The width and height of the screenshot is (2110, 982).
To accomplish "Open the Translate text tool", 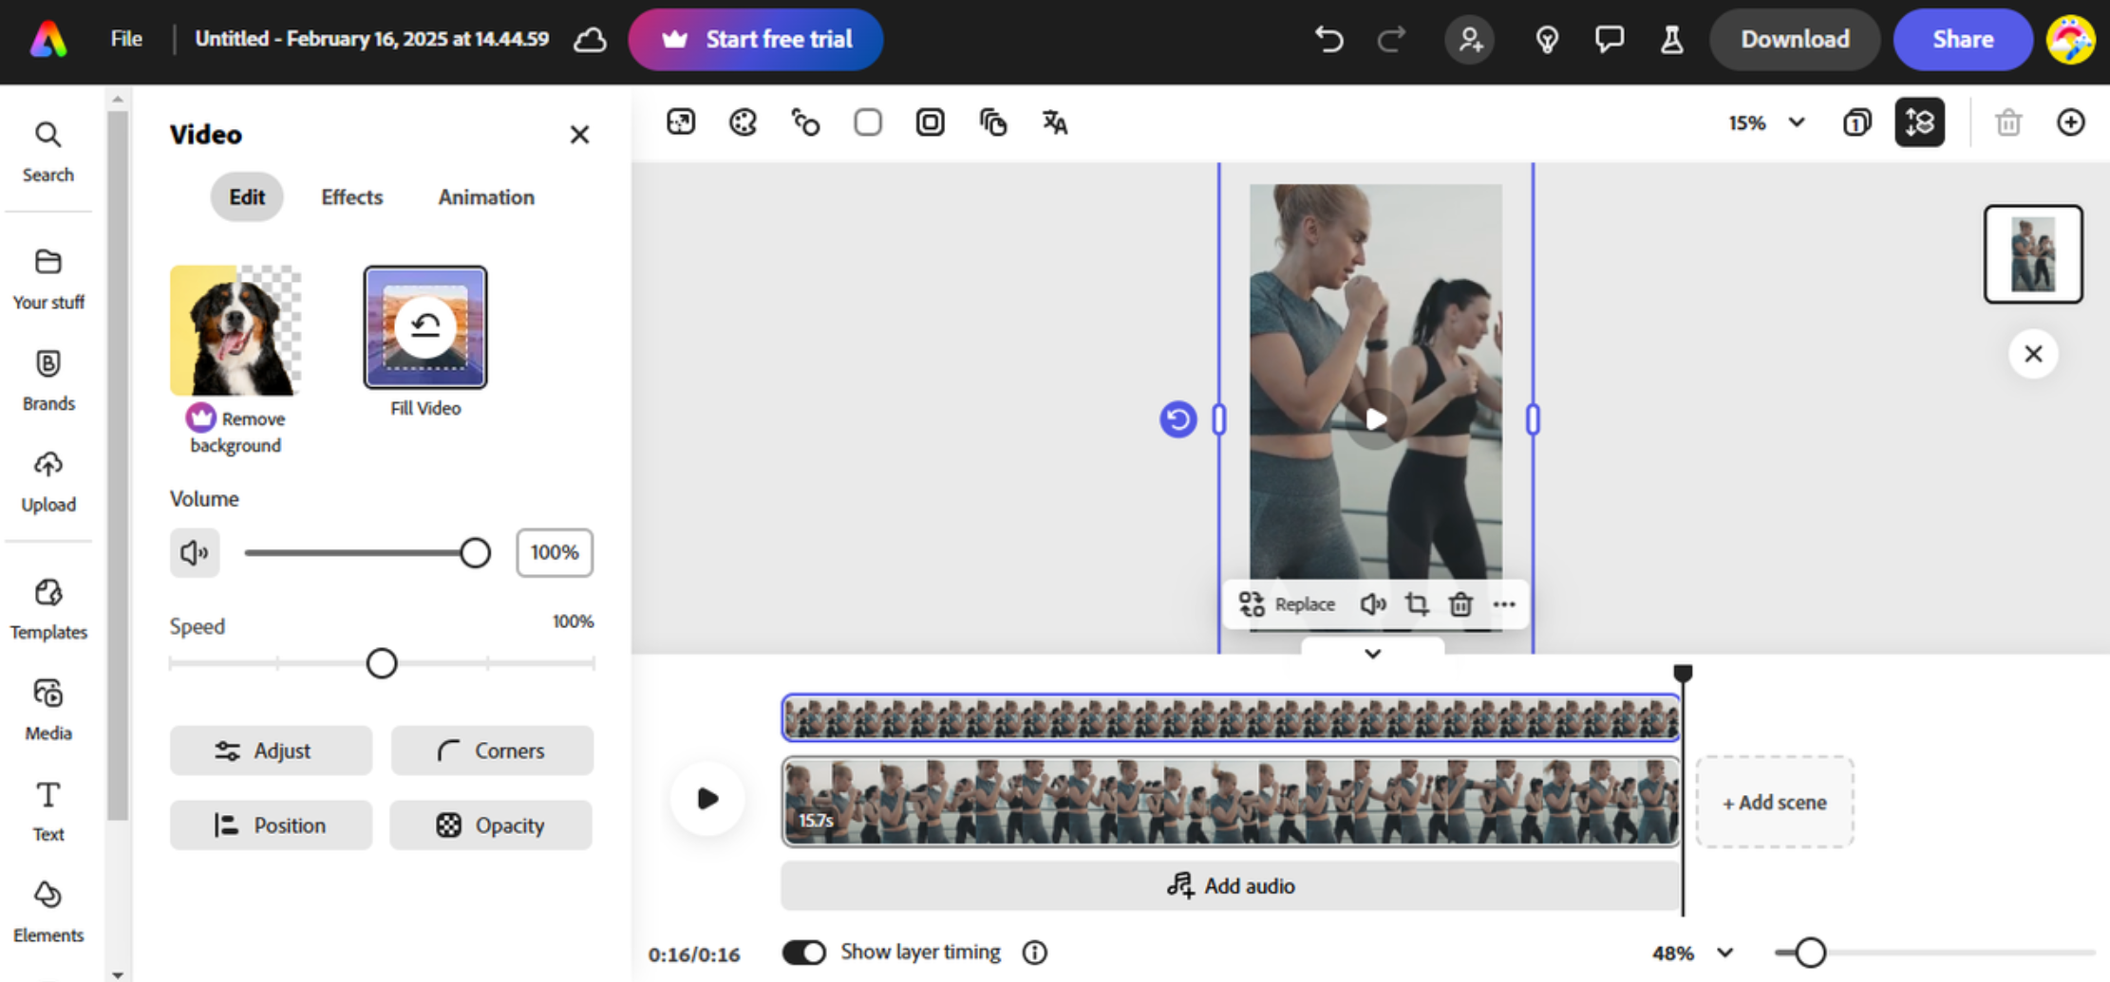I will [x=1054, y=122].
